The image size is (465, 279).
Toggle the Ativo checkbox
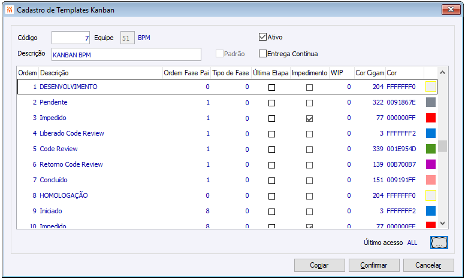[x=262, y=37]
